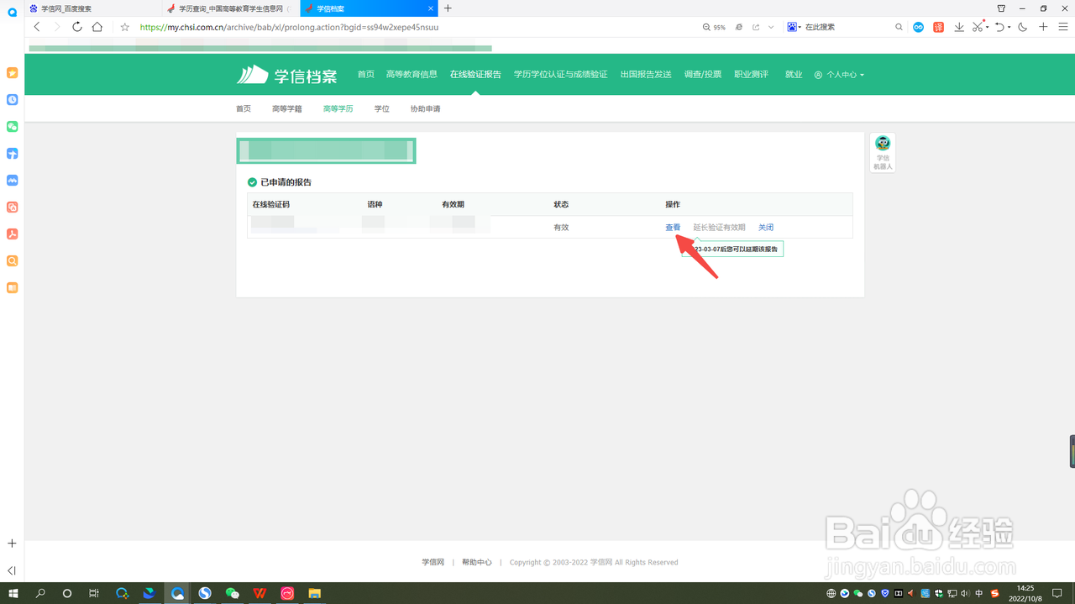The image size is (1075, 604).
Task: Select the 高等学籍 navigation tab
Action: (287, 108)
